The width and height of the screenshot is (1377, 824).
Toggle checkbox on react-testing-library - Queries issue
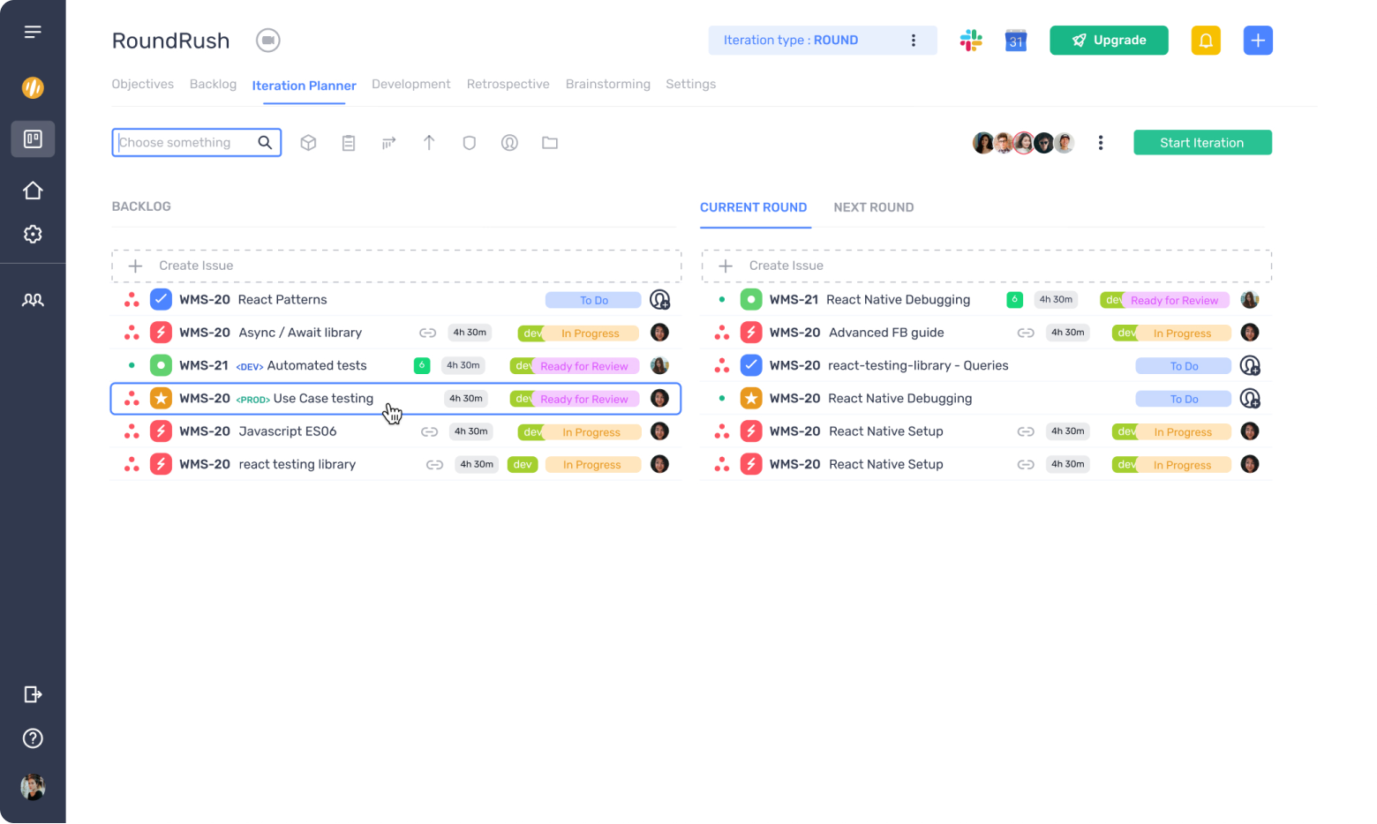750,365
